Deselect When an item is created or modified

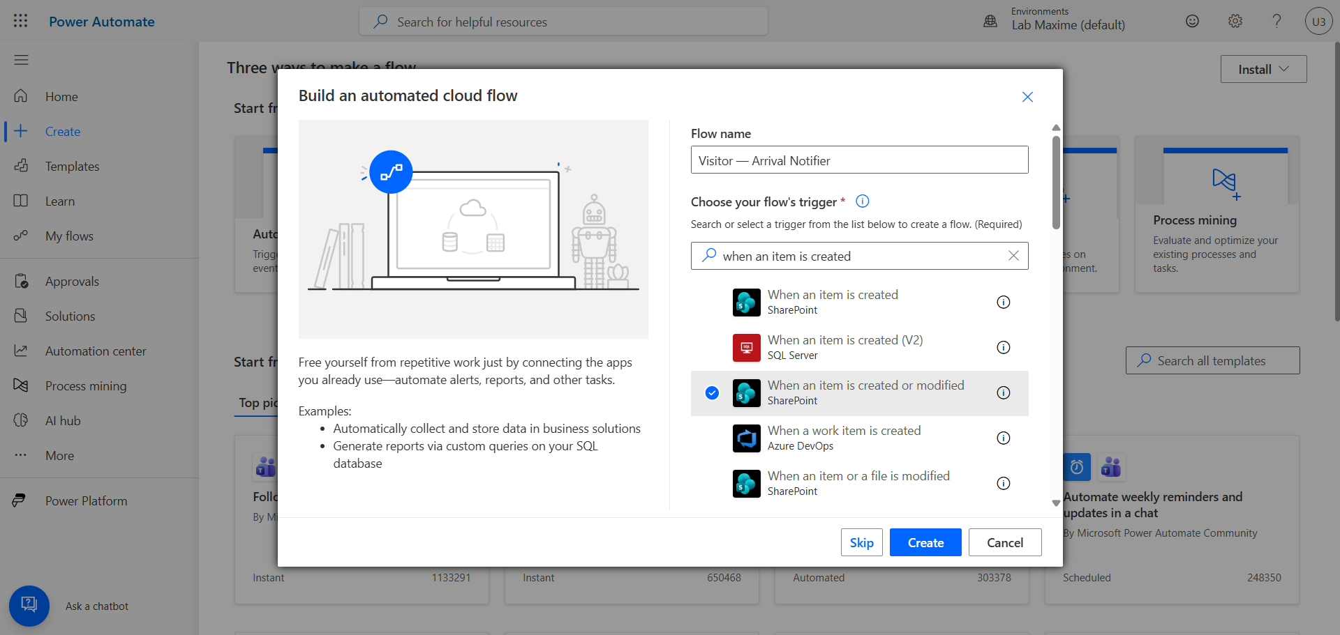click(x=859, y=393)
